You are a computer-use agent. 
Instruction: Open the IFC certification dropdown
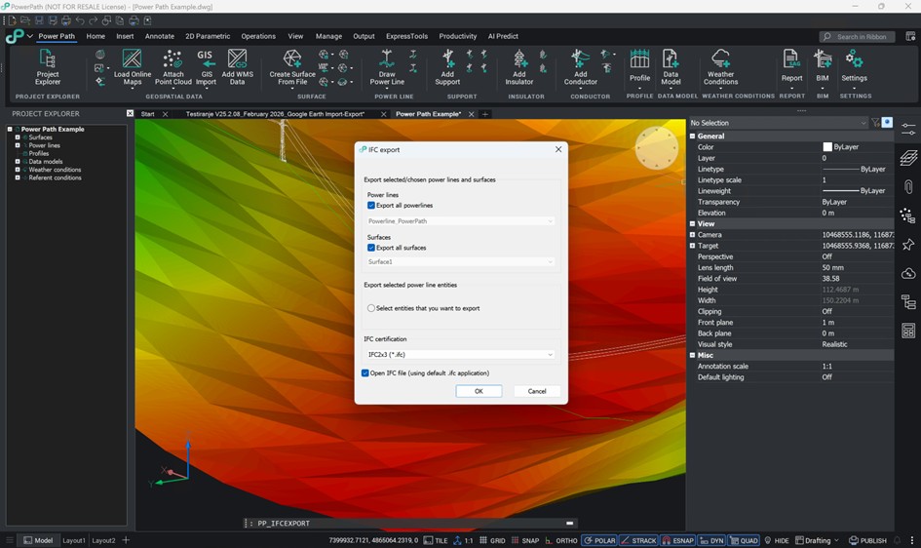point(460,355)
